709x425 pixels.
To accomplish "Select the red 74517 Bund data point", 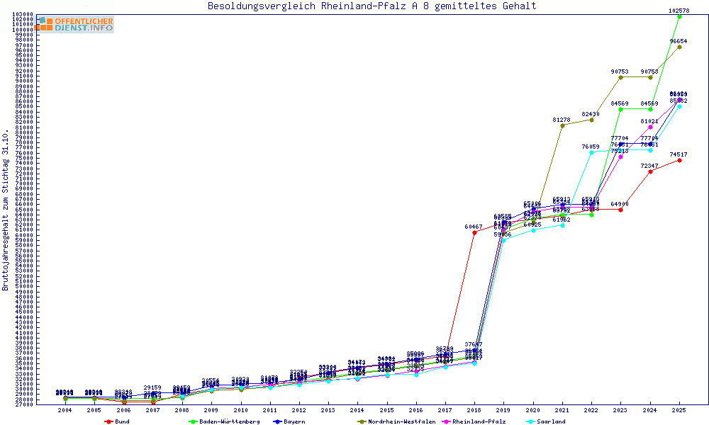I will [679, 160].
